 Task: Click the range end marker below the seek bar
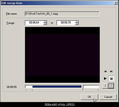coord(83,90)
